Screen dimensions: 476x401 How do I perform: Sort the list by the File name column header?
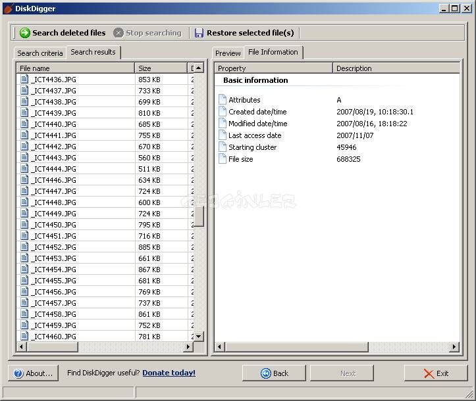pos(76,68)
